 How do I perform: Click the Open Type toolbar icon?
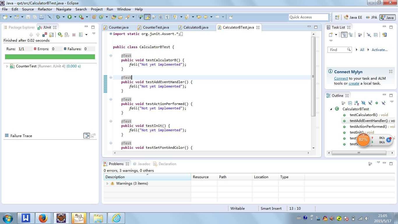point(114,17)
